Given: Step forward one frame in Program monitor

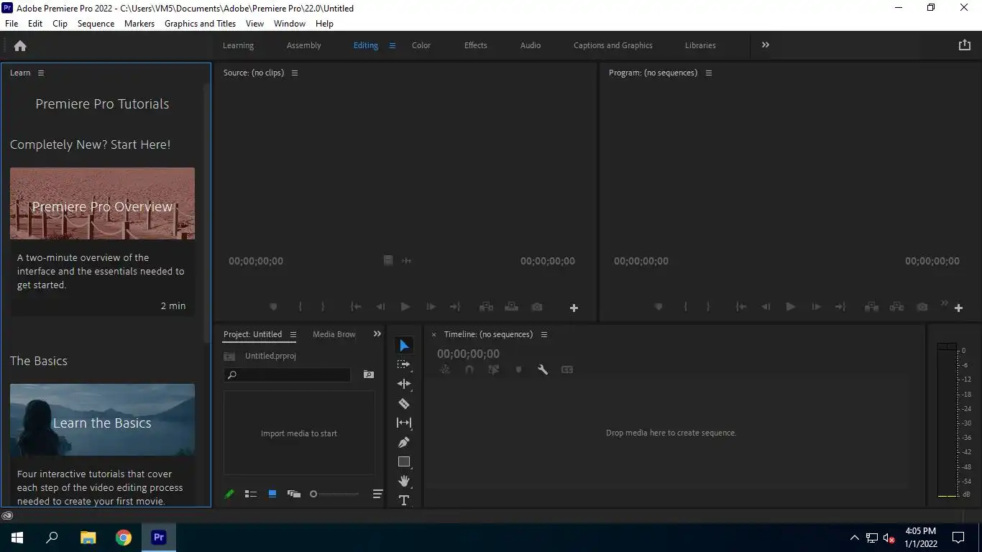Looking at the screenshot, I should (x=816, y=307).
